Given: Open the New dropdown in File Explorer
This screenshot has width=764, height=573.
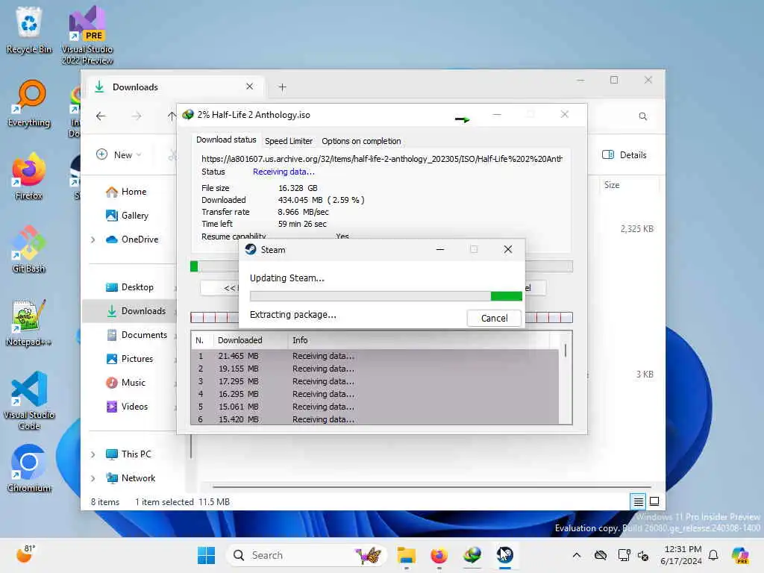Looking at the screenshot, I should point(119,155).
